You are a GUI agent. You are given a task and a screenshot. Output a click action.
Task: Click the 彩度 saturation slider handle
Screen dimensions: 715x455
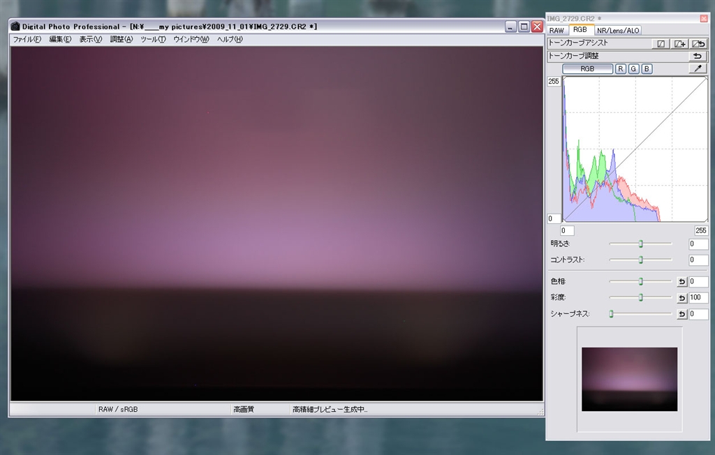coord(641,298)
